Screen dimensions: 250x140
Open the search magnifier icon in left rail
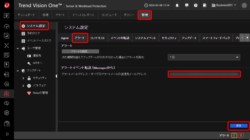pos(7,84)
